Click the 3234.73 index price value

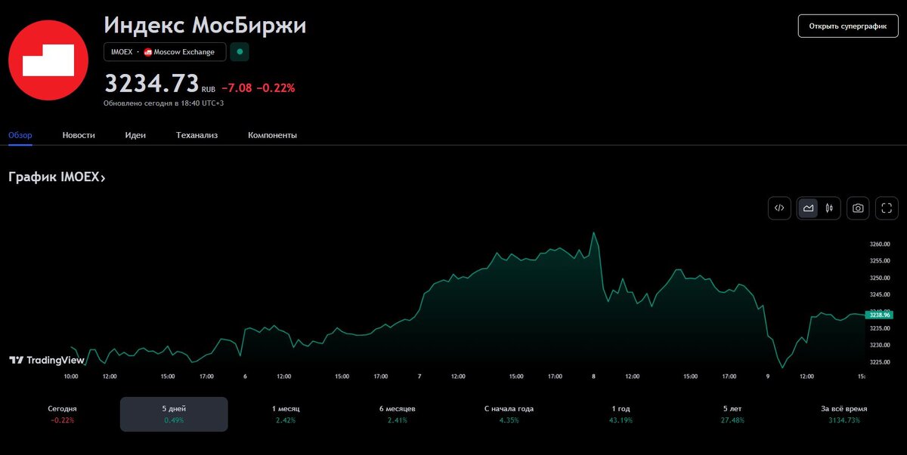pos(152,82)
